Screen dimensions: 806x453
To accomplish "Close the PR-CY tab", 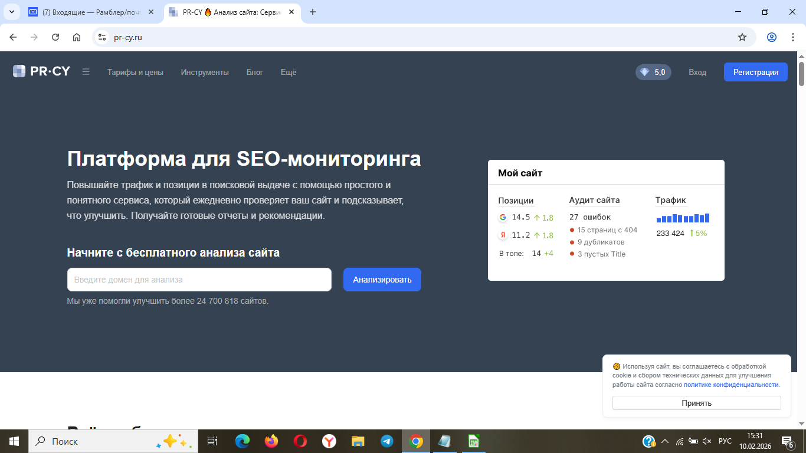I will click(291, 12).
